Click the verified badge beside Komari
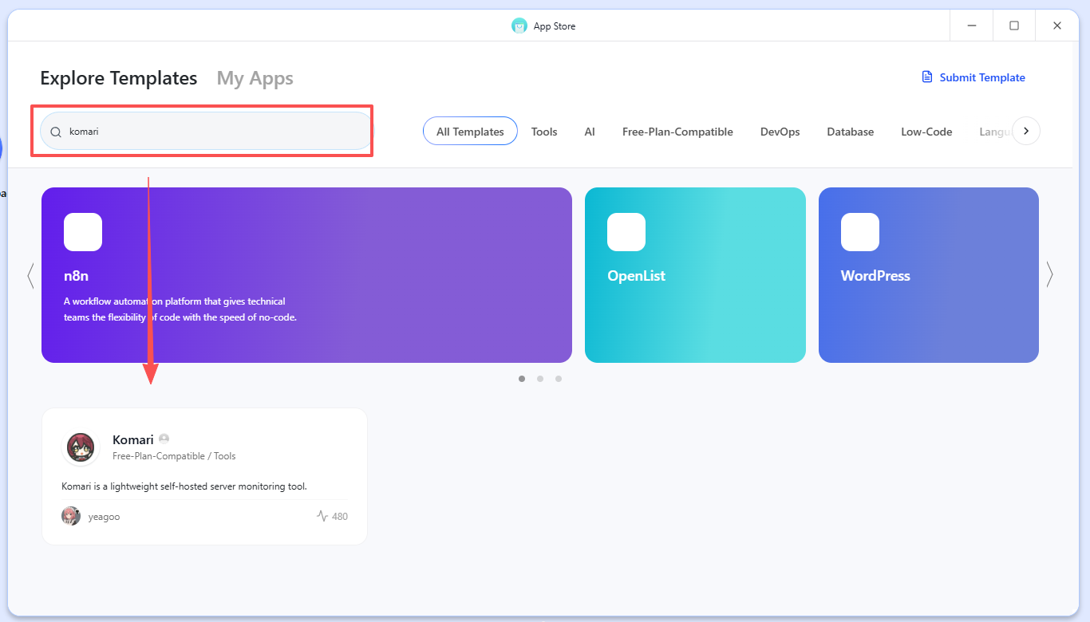1090x622 pixels. 164,439
